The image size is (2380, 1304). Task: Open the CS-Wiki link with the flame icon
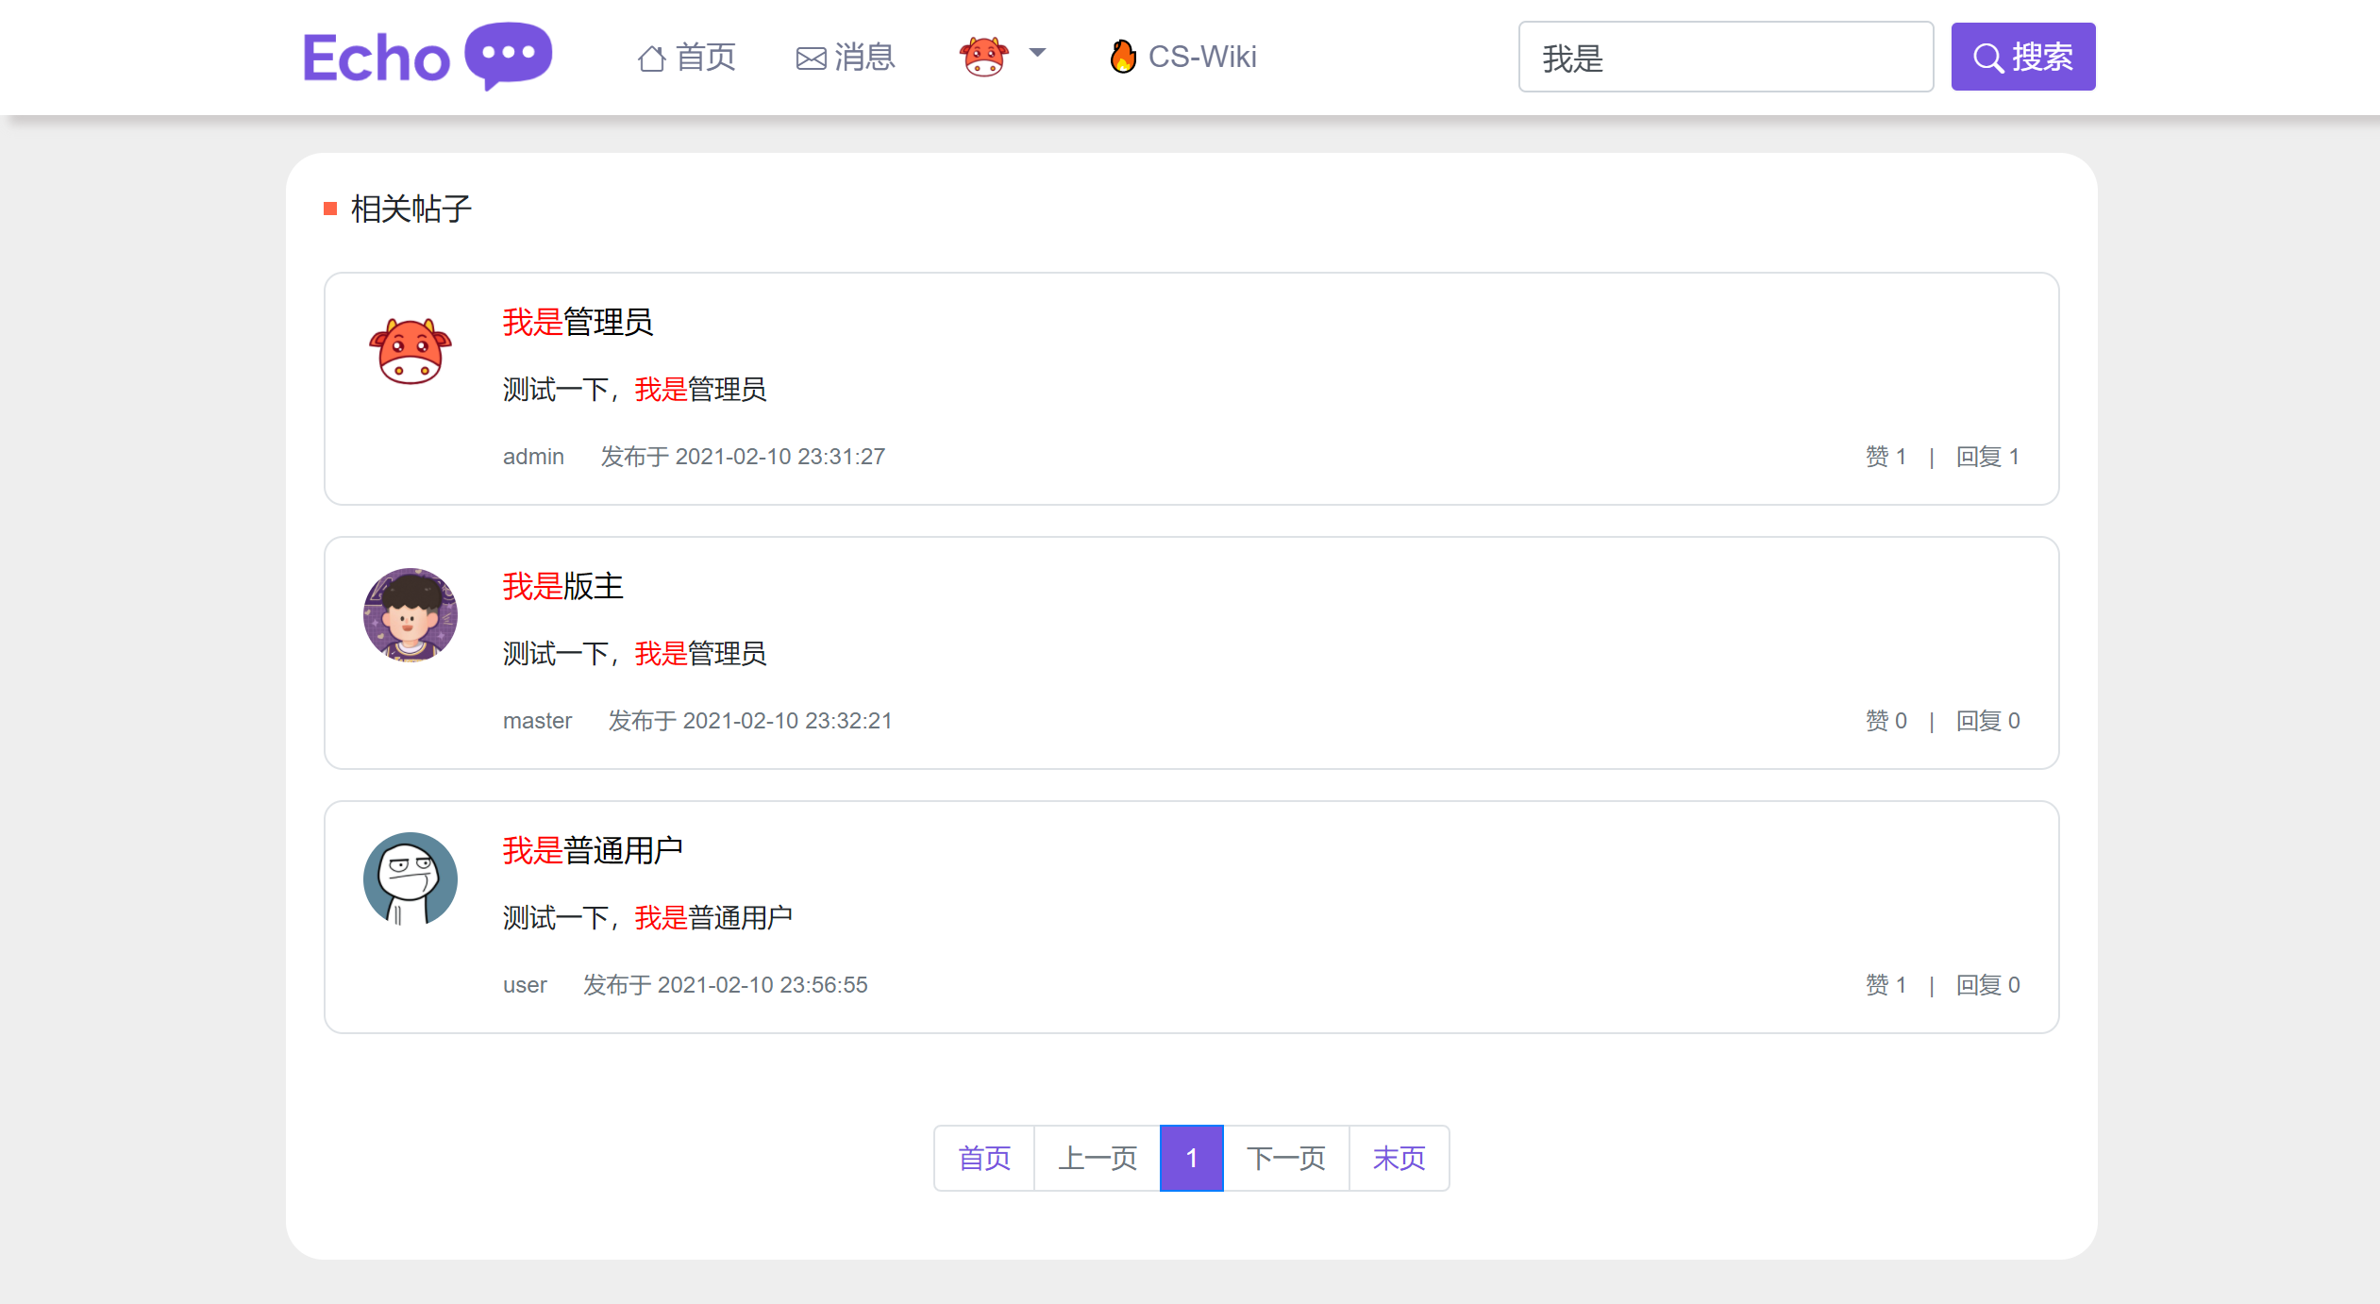(1183, 57)
